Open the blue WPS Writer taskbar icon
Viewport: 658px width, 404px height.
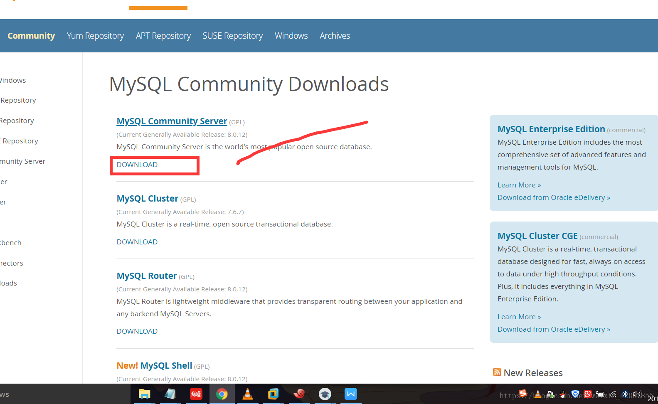click(351, 394)
